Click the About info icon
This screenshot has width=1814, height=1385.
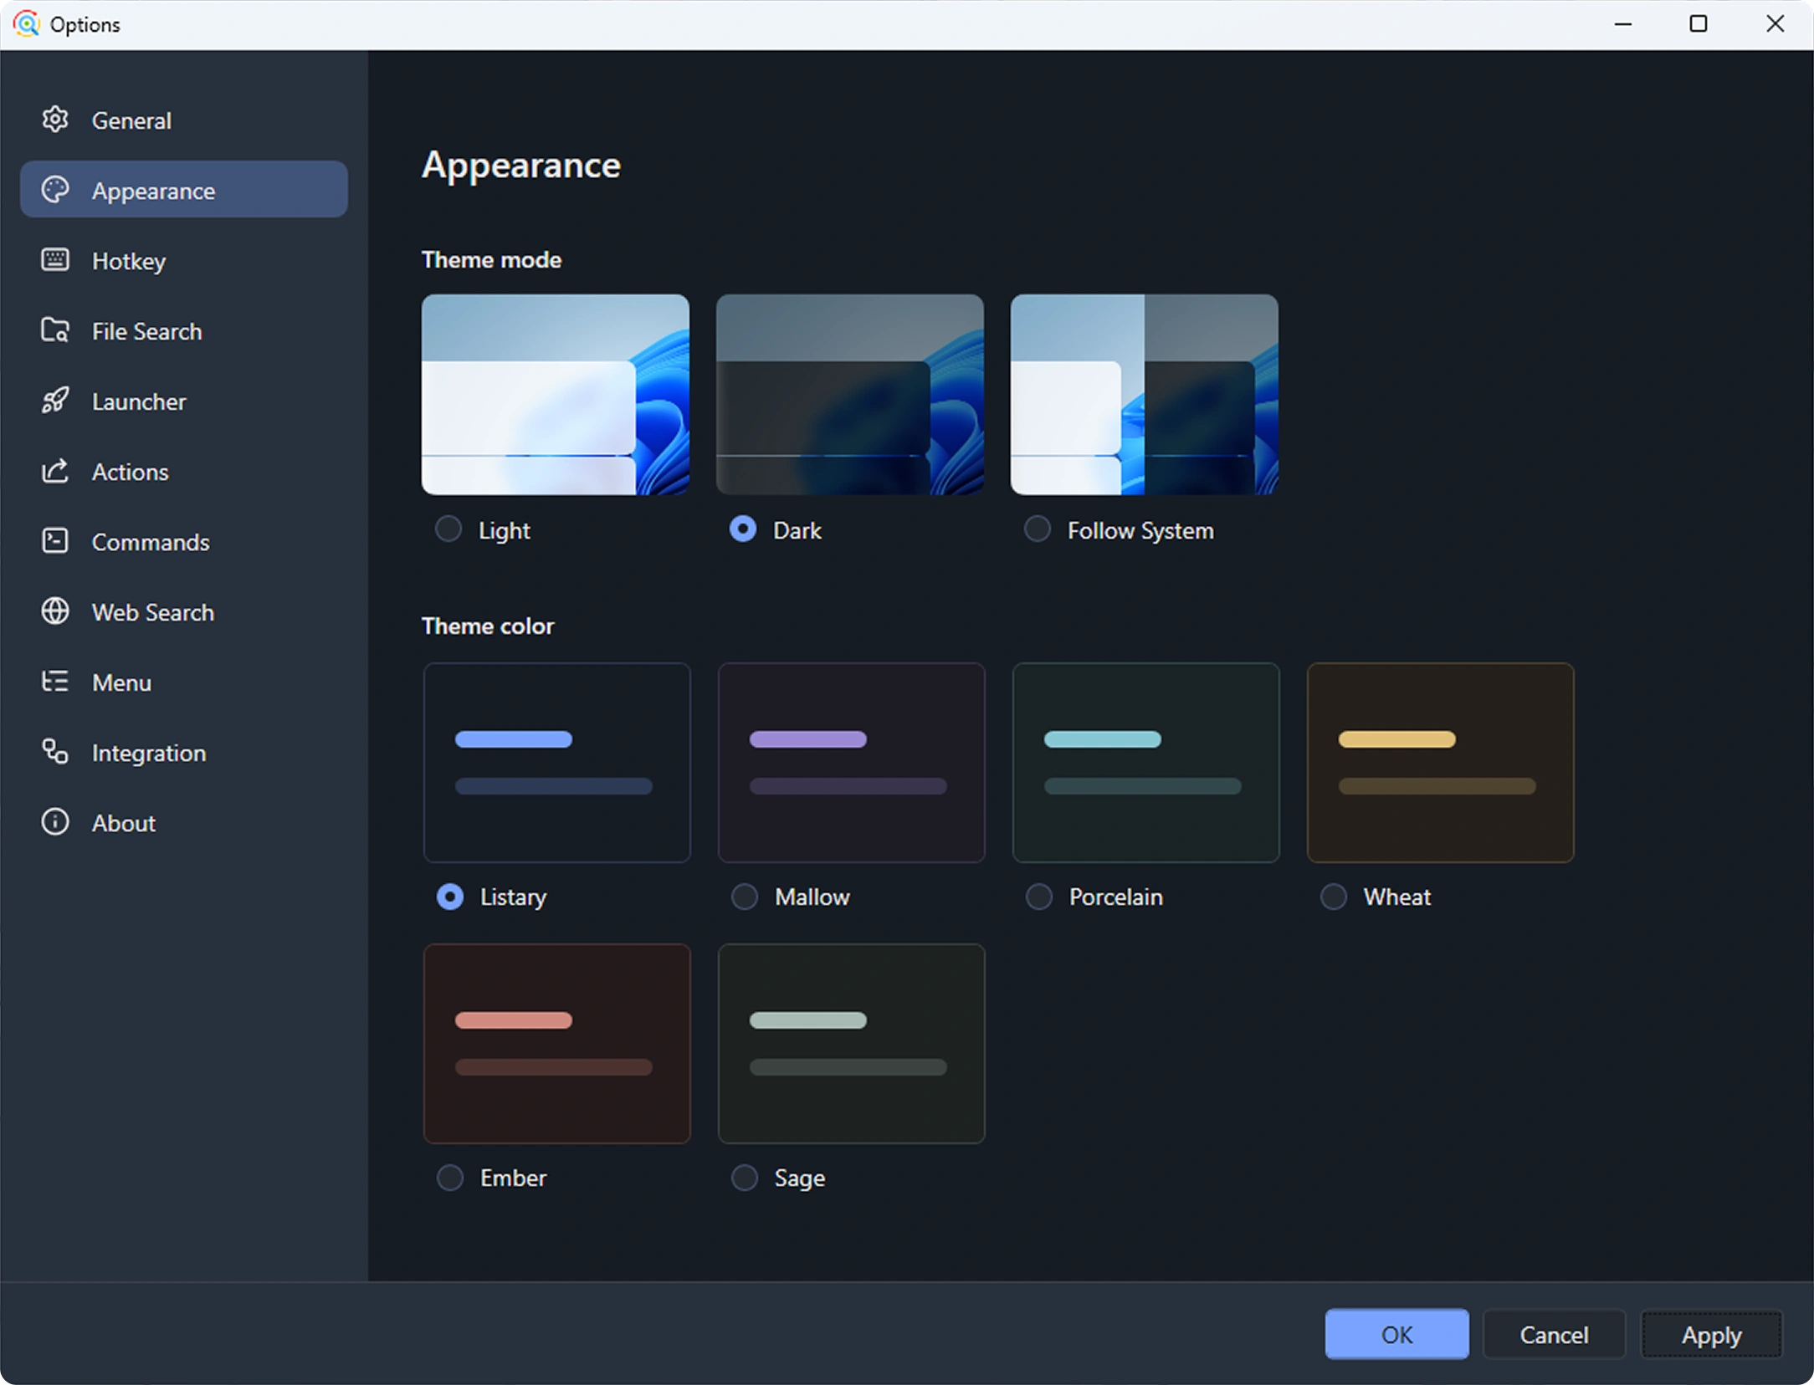tap(55, 822)
